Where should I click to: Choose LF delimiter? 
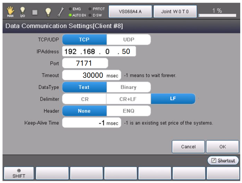point(173,99)
